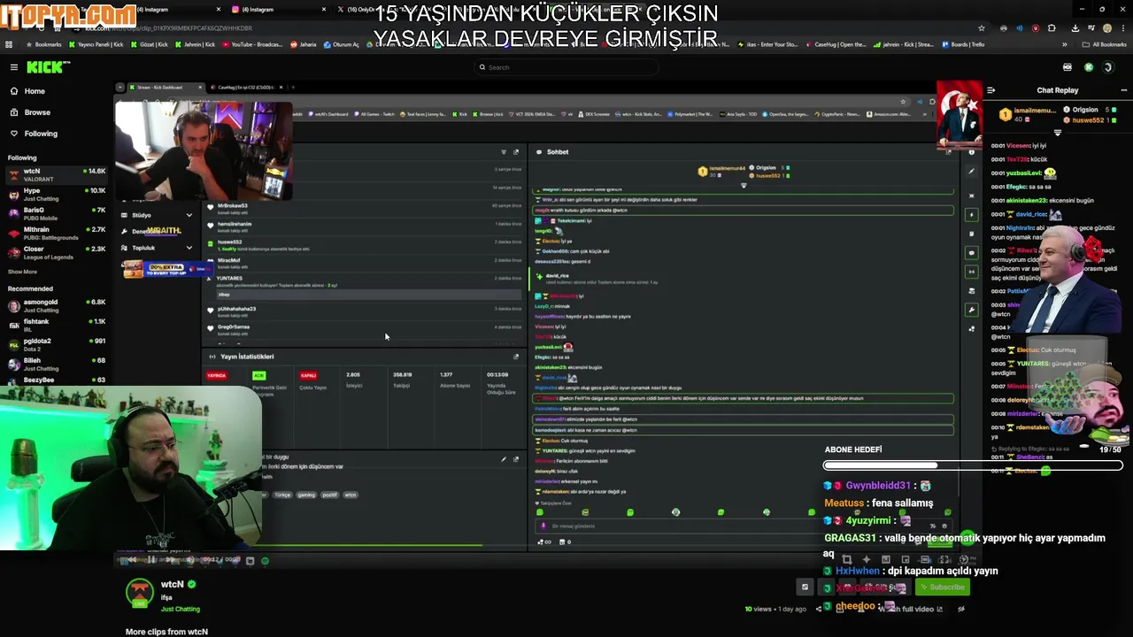Bookmark the page with the star icon
Viewport: 1133px width, 637px height.
coord(982,28)
